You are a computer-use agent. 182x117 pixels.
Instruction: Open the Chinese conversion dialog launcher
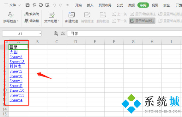(x=39, y=25)
